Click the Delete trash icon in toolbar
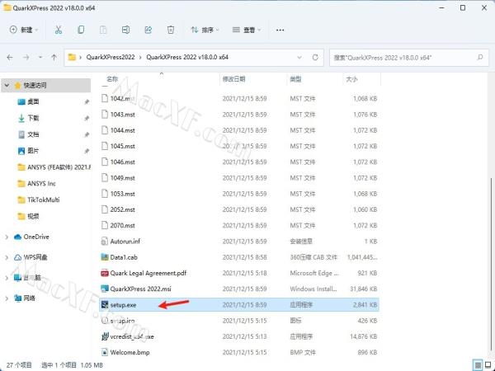Viewport: 495px width, 371px height. click(x=170, y=30)
